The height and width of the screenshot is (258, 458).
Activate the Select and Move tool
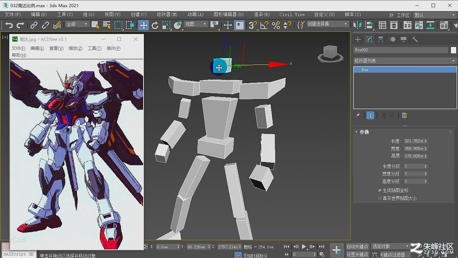pyautogui.click(x=143, y=25)
